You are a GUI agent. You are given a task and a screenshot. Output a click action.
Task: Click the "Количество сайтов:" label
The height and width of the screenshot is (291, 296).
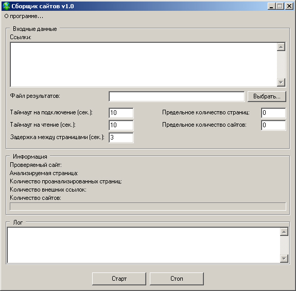click(x=36, y=198)
